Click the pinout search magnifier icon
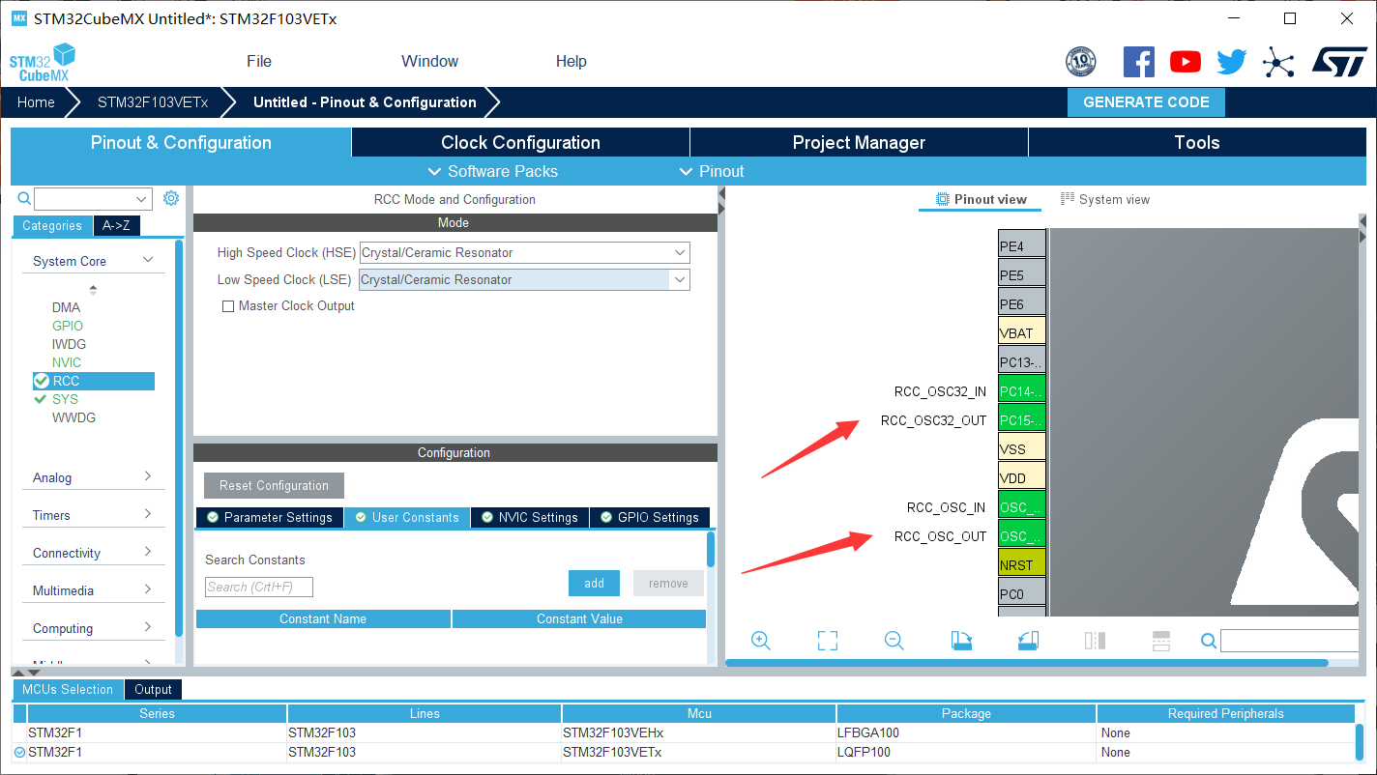Image resolution: width=1377 pixels, height=775 pixels. point(1209,640)
